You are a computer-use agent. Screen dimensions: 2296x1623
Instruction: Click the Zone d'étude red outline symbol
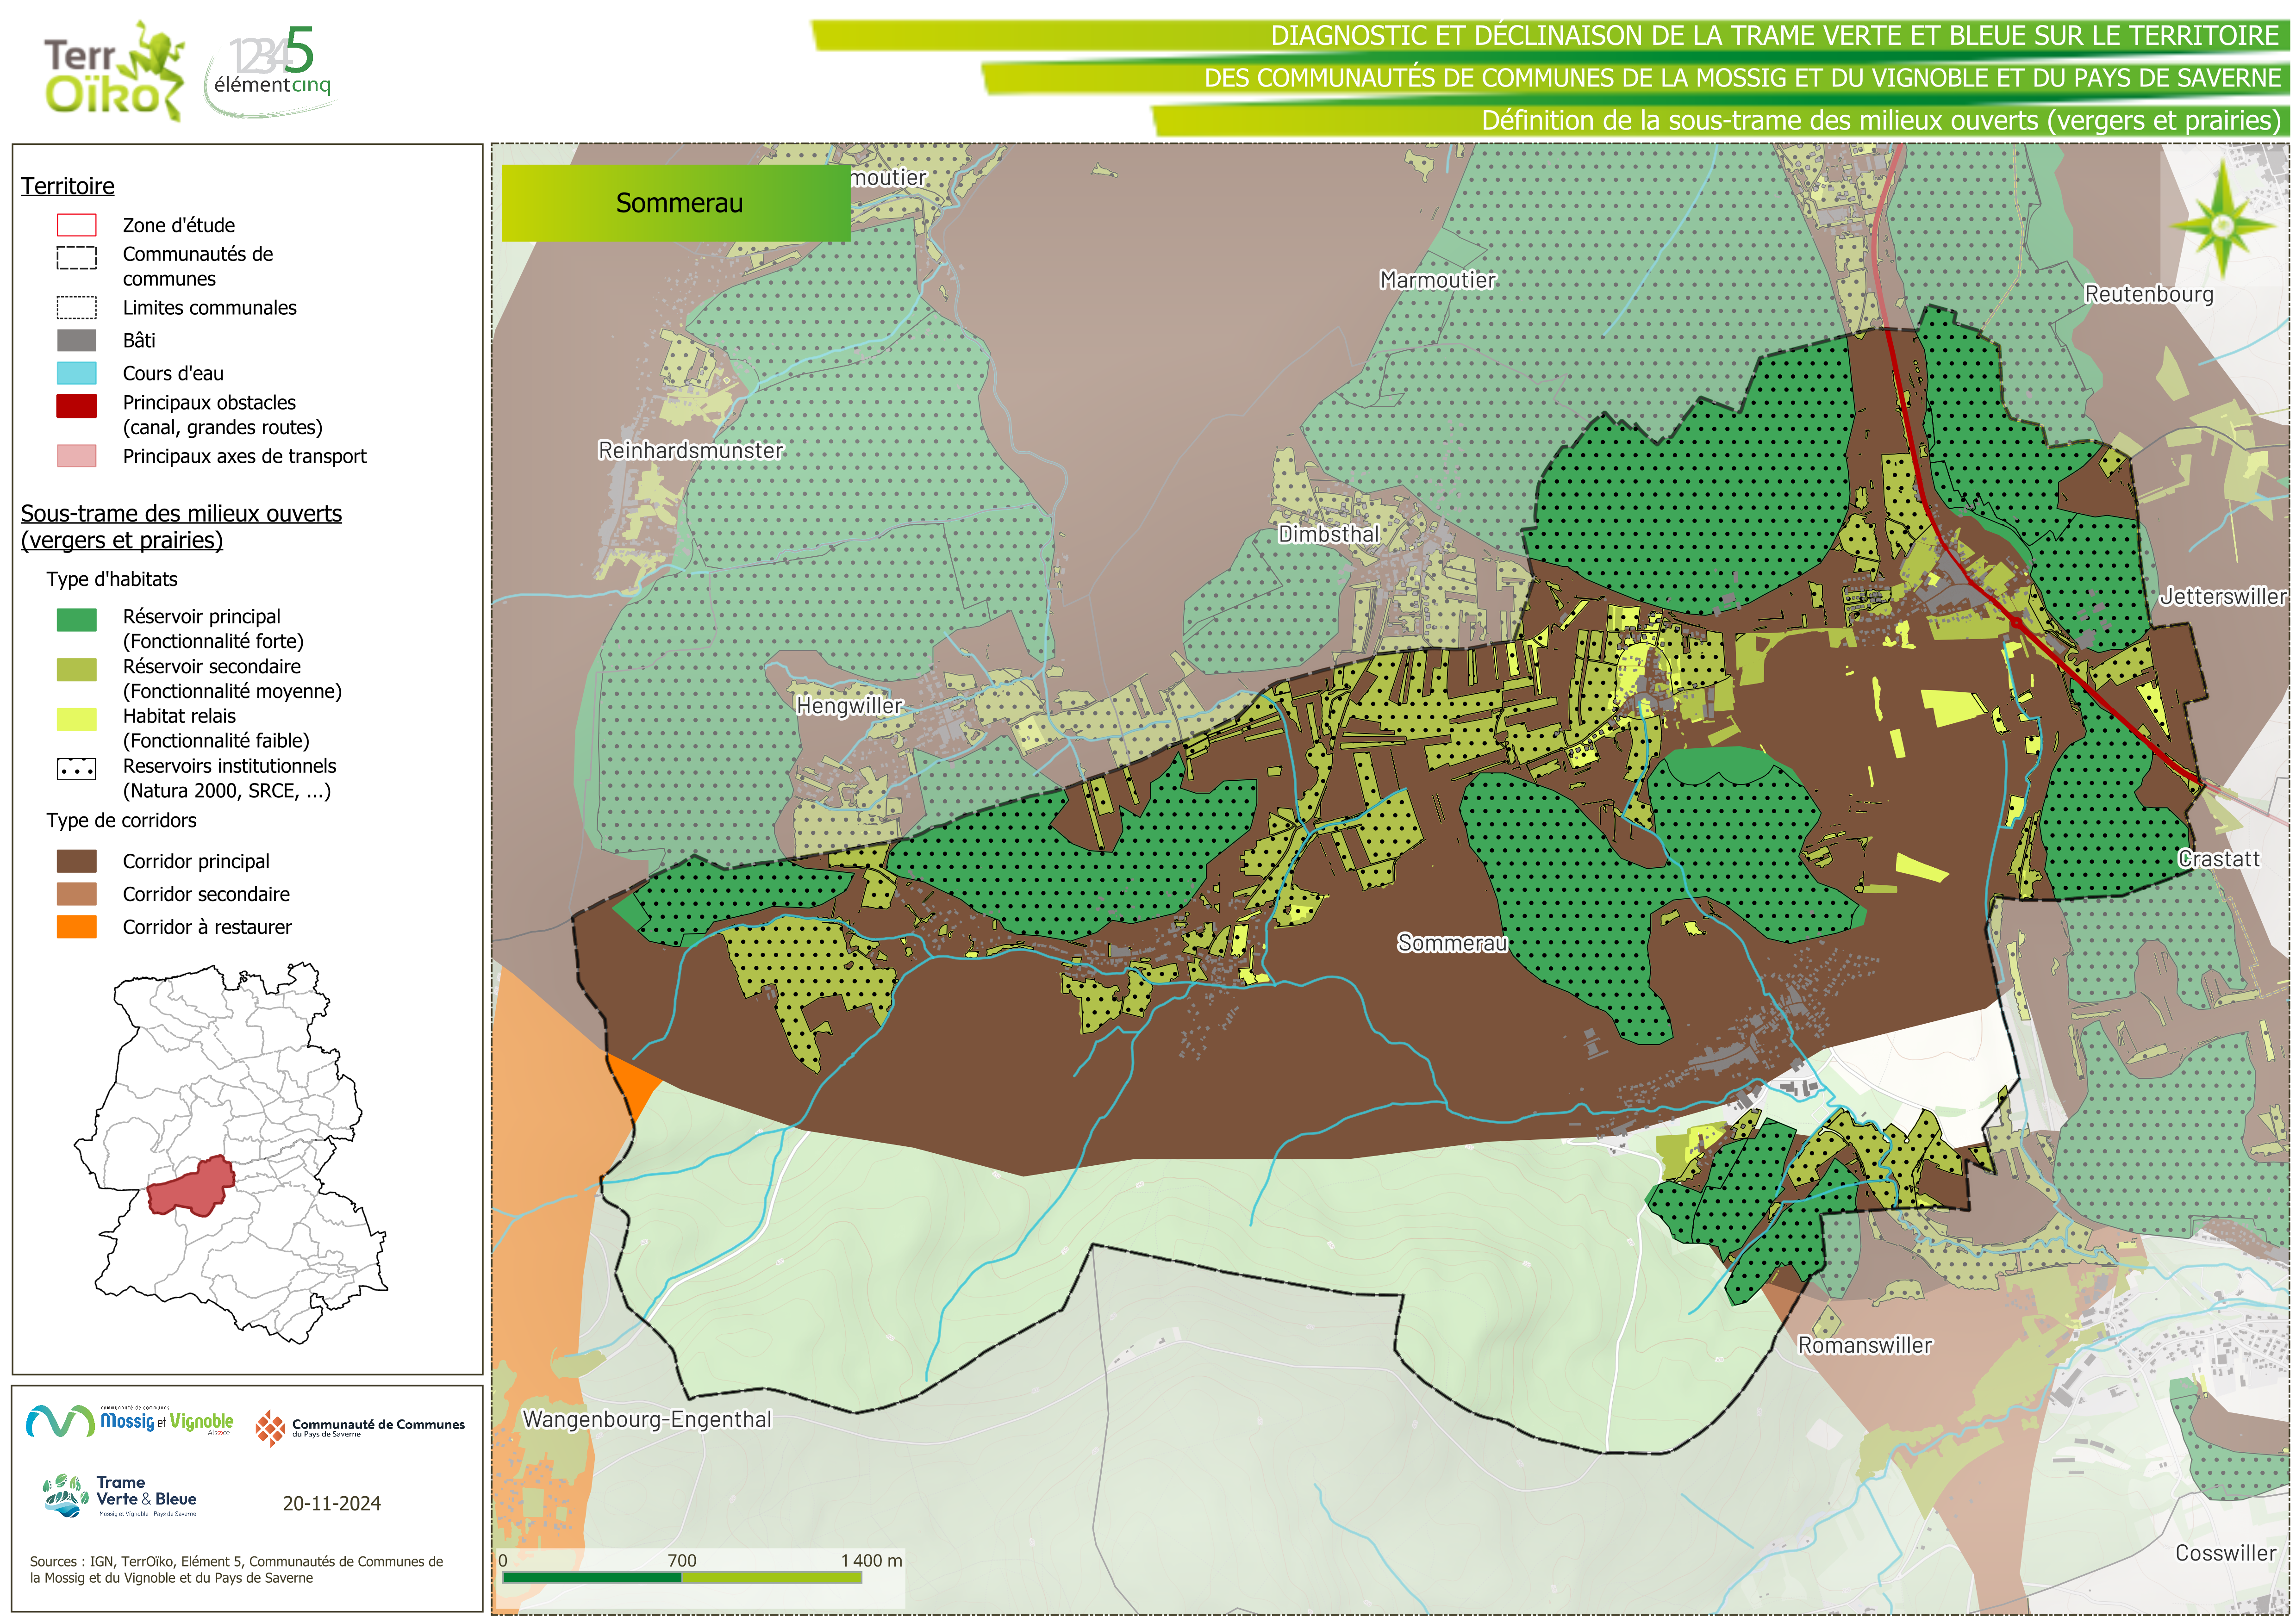tap(77, 225)
